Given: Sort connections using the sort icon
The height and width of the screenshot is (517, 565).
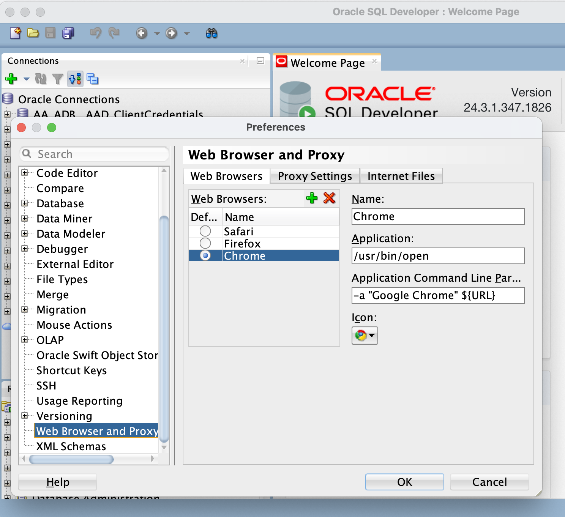Looking at the screenshot, I should (75, 79).
